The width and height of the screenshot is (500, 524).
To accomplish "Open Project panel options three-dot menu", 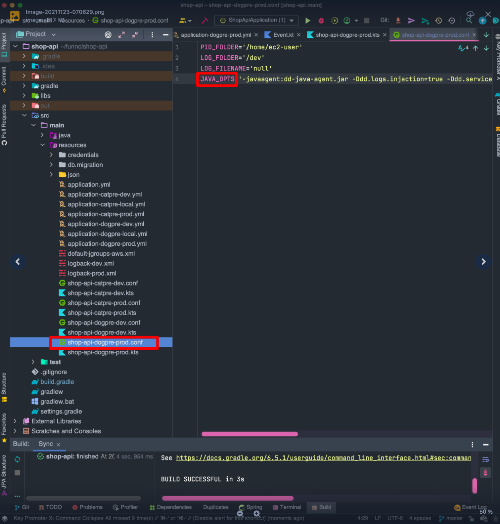I will point(152,35).
